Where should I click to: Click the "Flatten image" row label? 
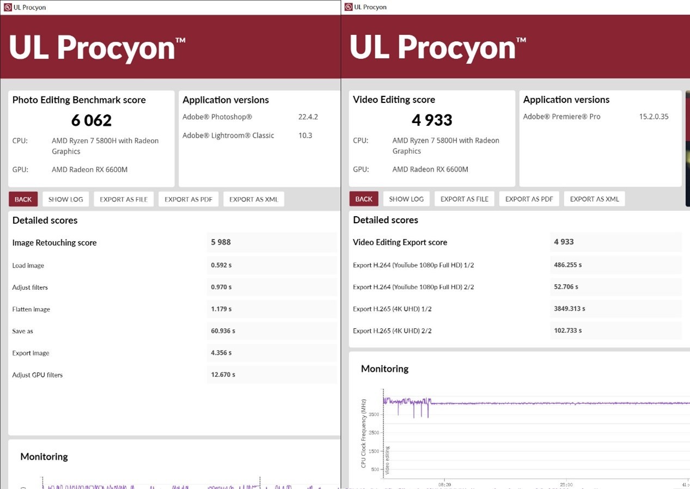[x=31, y=309]
